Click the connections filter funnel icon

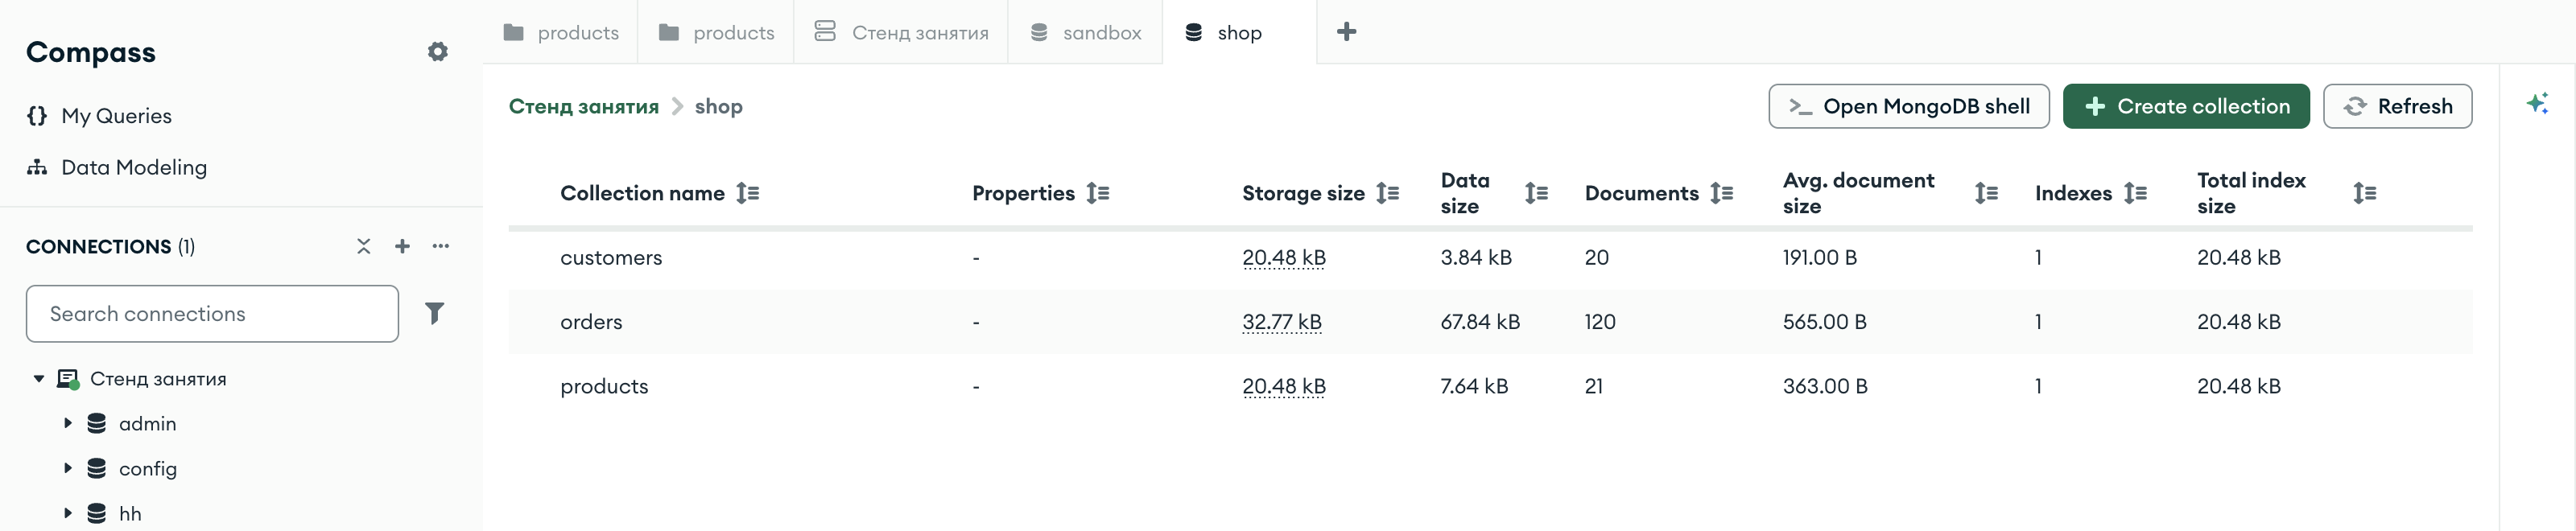(x=434, y=313)
